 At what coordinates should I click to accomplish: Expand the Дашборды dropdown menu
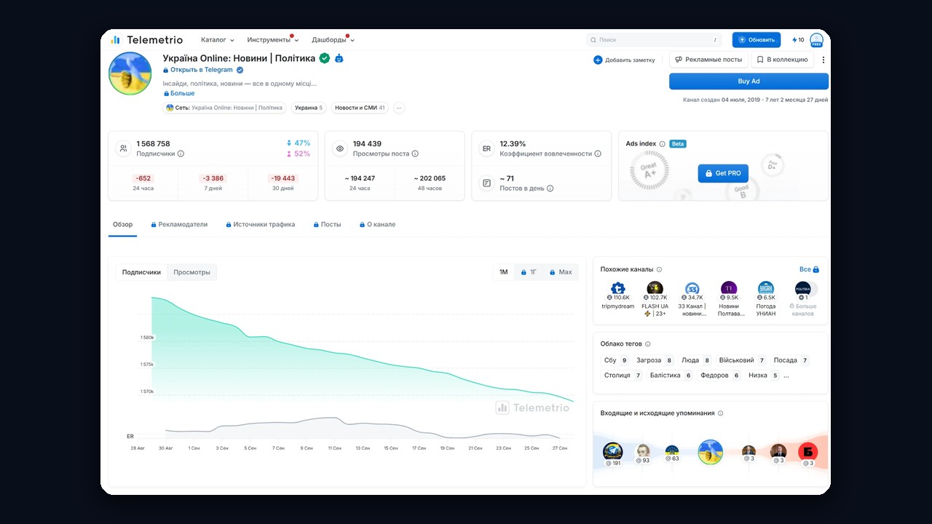[x=333, y=40]
